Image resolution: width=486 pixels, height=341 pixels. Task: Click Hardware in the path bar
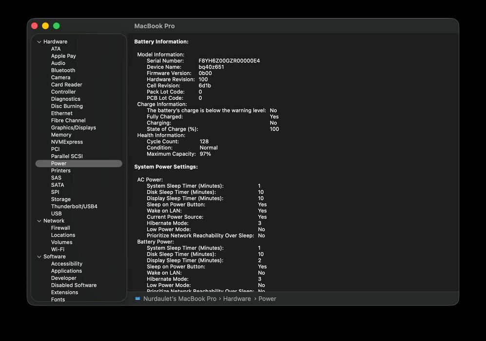pos(237,299)
